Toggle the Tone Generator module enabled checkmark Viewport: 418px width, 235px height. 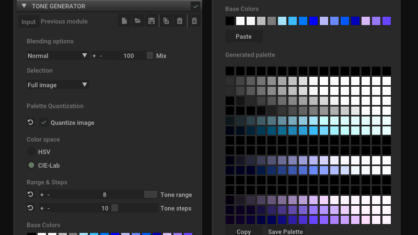(x=196, y=6)
